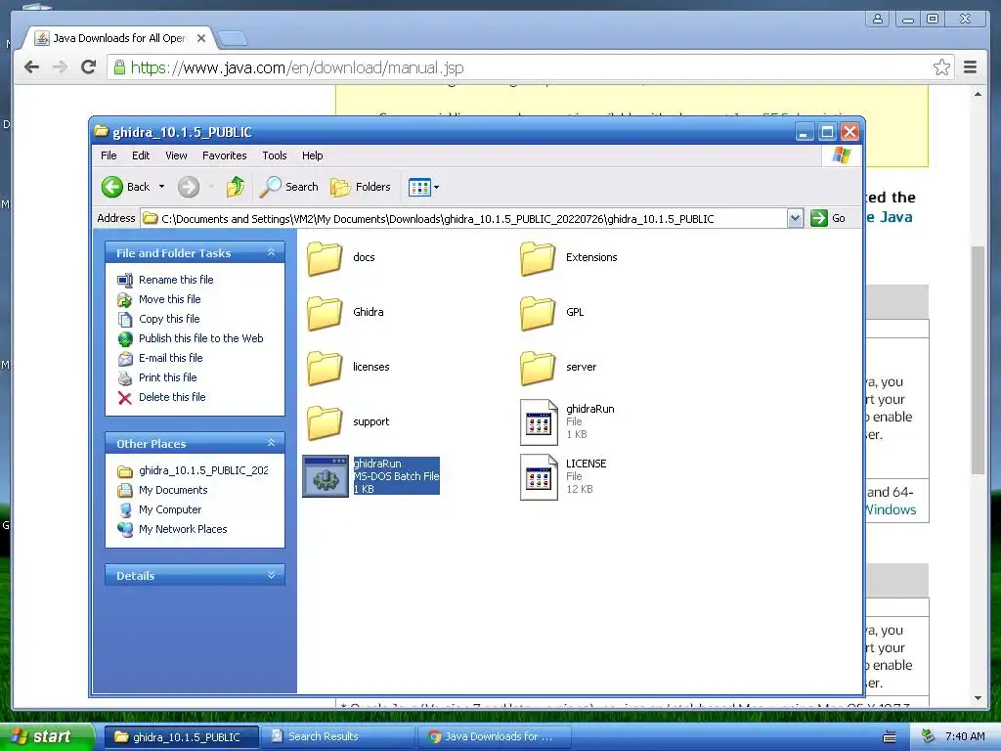Click Print this file task
The height and width of the screenshot is (751, 1001).
168,377
